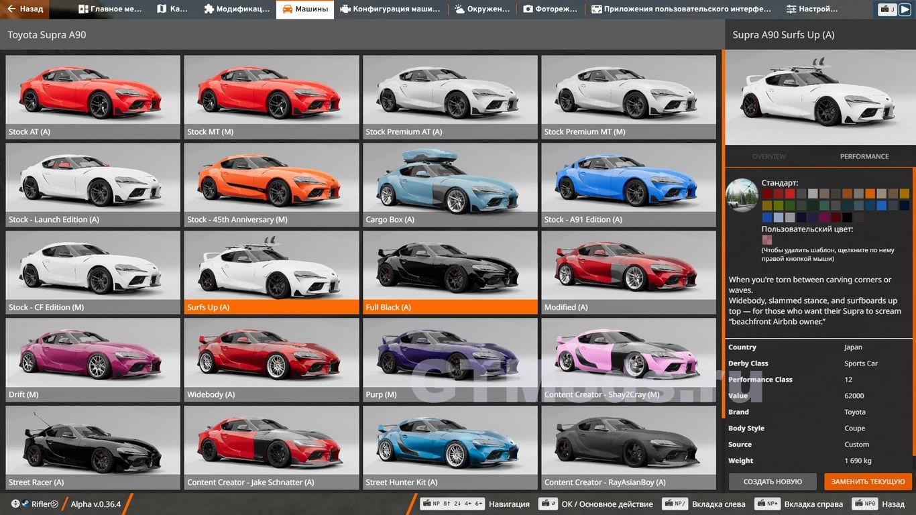The image size is (916, 515).
Task: Select Content Creator - Shay2Cray (M) car
Action: [629, 360]
